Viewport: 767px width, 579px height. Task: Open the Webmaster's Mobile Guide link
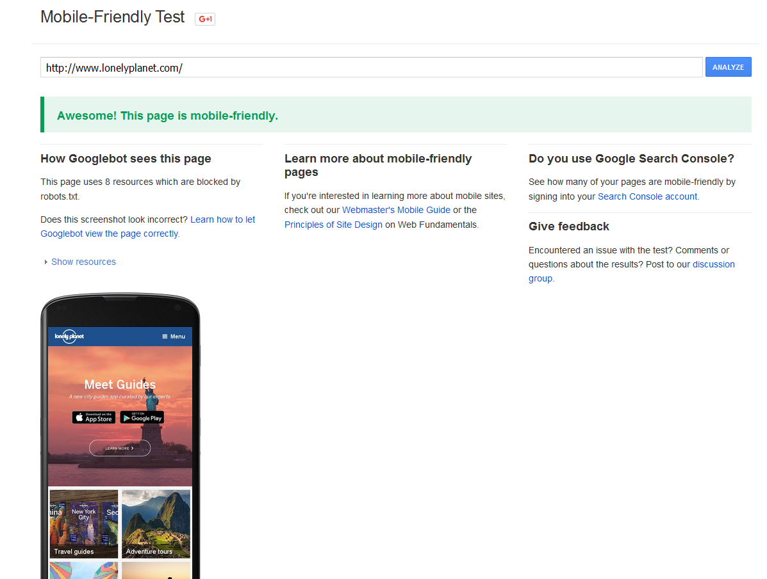(x=396, y=210)
